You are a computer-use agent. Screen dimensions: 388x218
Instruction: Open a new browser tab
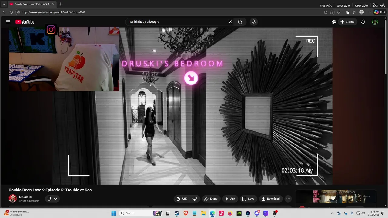point(60,4)
